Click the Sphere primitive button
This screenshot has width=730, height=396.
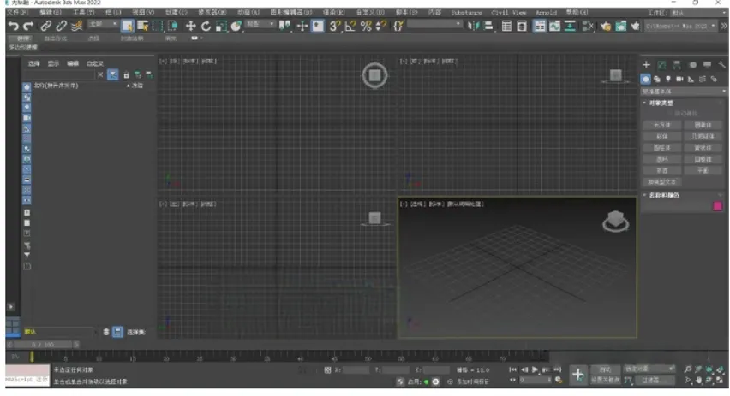662,136
